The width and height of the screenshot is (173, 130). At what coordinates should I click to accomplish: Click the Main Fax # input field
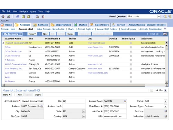pos(115,111)
